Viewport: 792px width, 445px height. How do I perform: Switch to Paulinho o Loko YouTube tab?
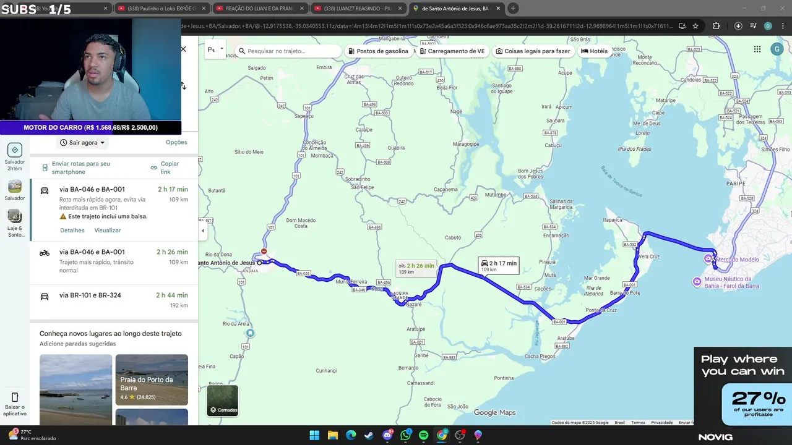pos(161,9)
